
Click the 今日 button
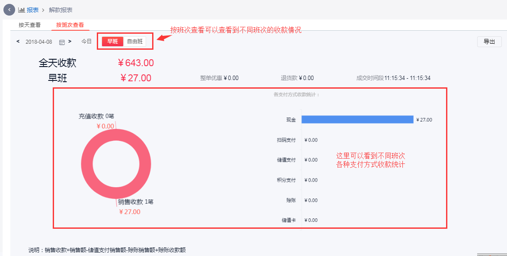tap(86, 41)
